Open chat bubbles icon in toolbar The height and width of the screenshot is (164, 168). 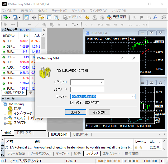tap(163, 17)
